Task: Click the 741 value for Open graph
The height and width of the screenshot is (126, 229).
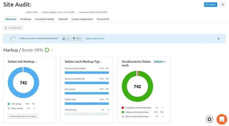Action: [x=107, y=89]
